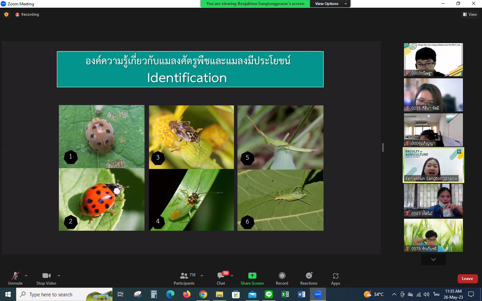Stop the video camera

coord(46,278)
